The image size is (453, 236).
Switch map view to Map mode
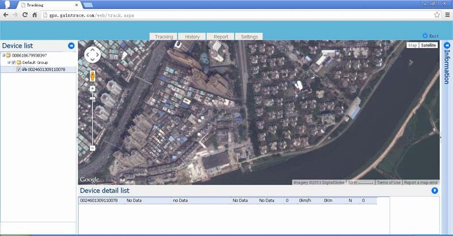coord(413,45)
